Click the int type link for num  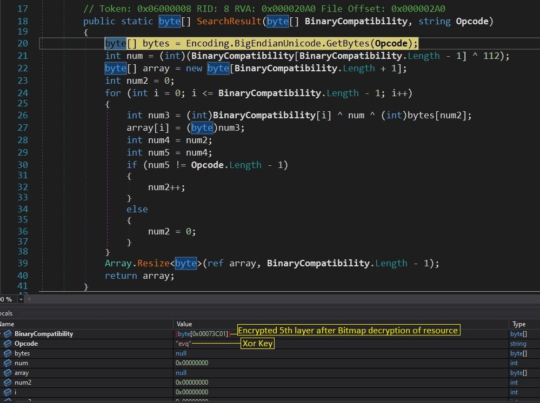[514, 362]
